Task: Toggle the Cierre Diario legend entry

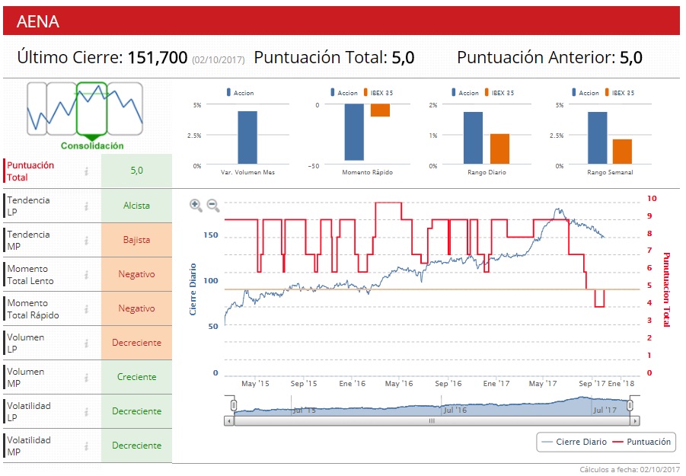Action: pyautogui.click(x=574, y=442)
